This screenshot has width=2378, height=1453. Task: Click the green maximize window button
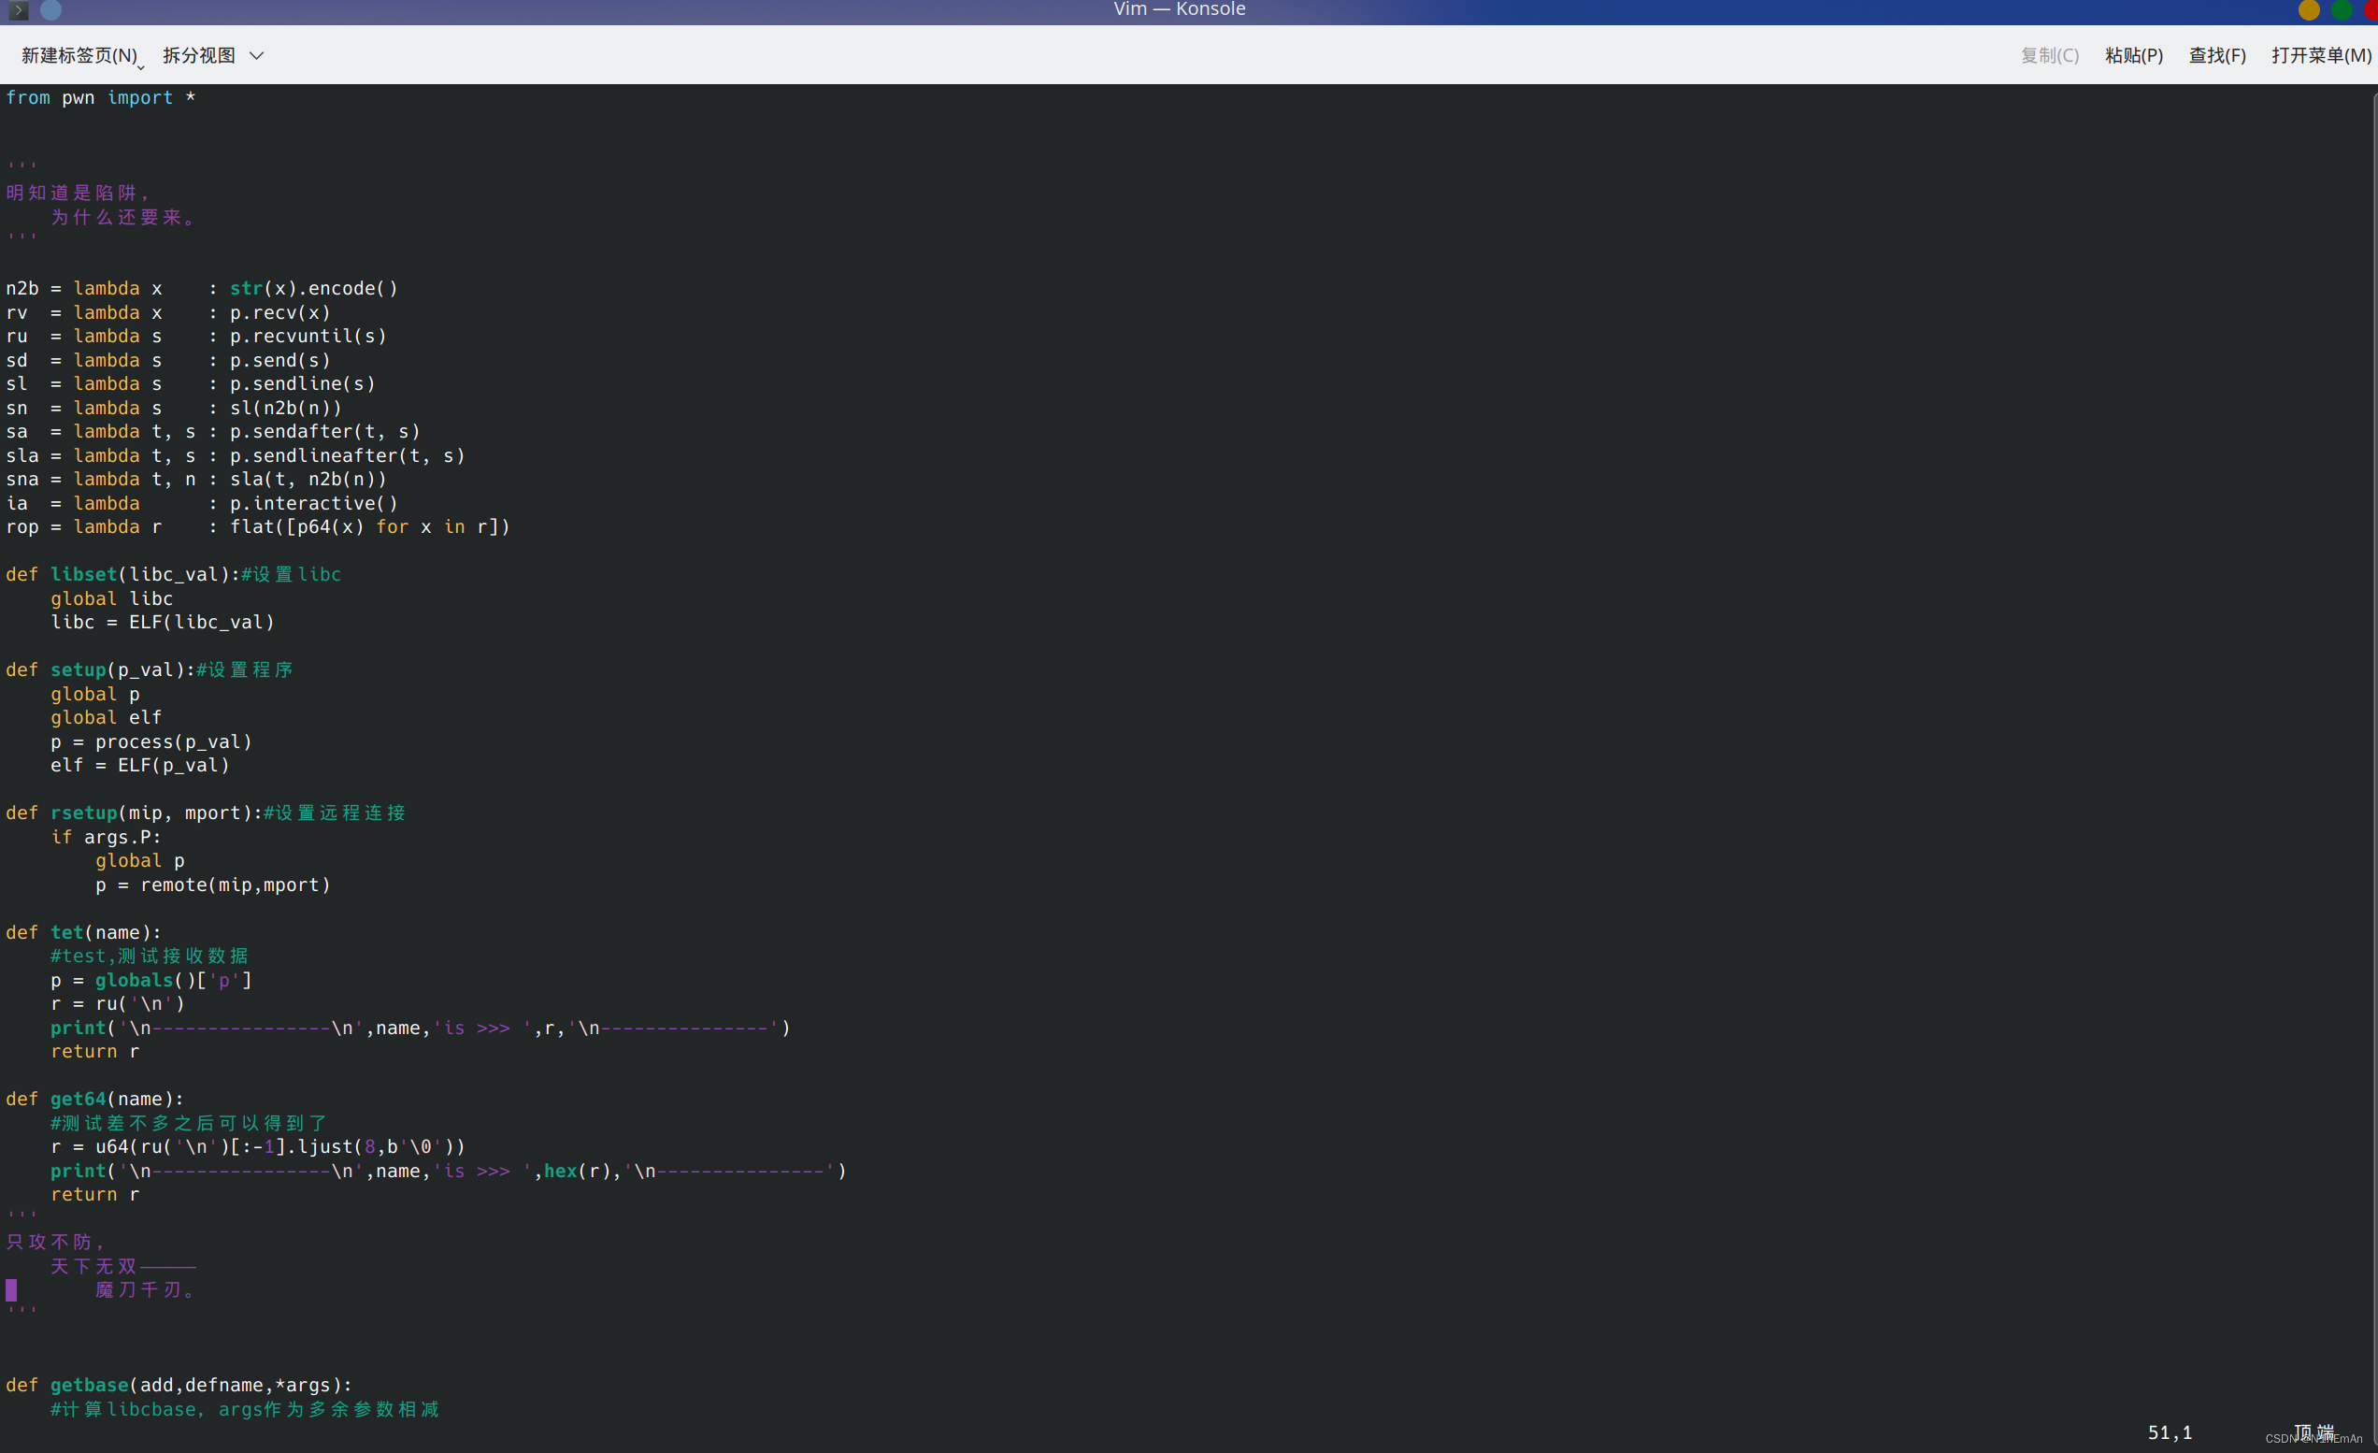2342,9
